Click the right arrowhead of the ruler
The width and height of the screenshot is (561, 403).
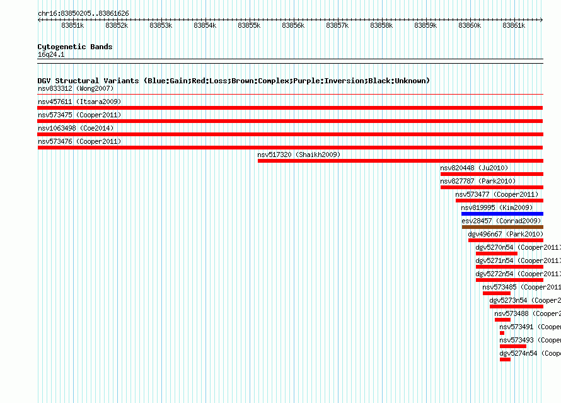(x=541, y=20)
